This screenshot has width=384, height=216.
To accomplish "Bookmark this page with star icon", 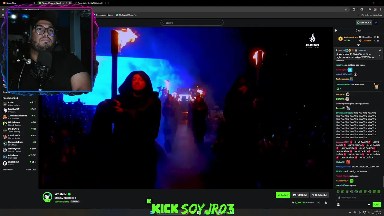I will point(346,9).
